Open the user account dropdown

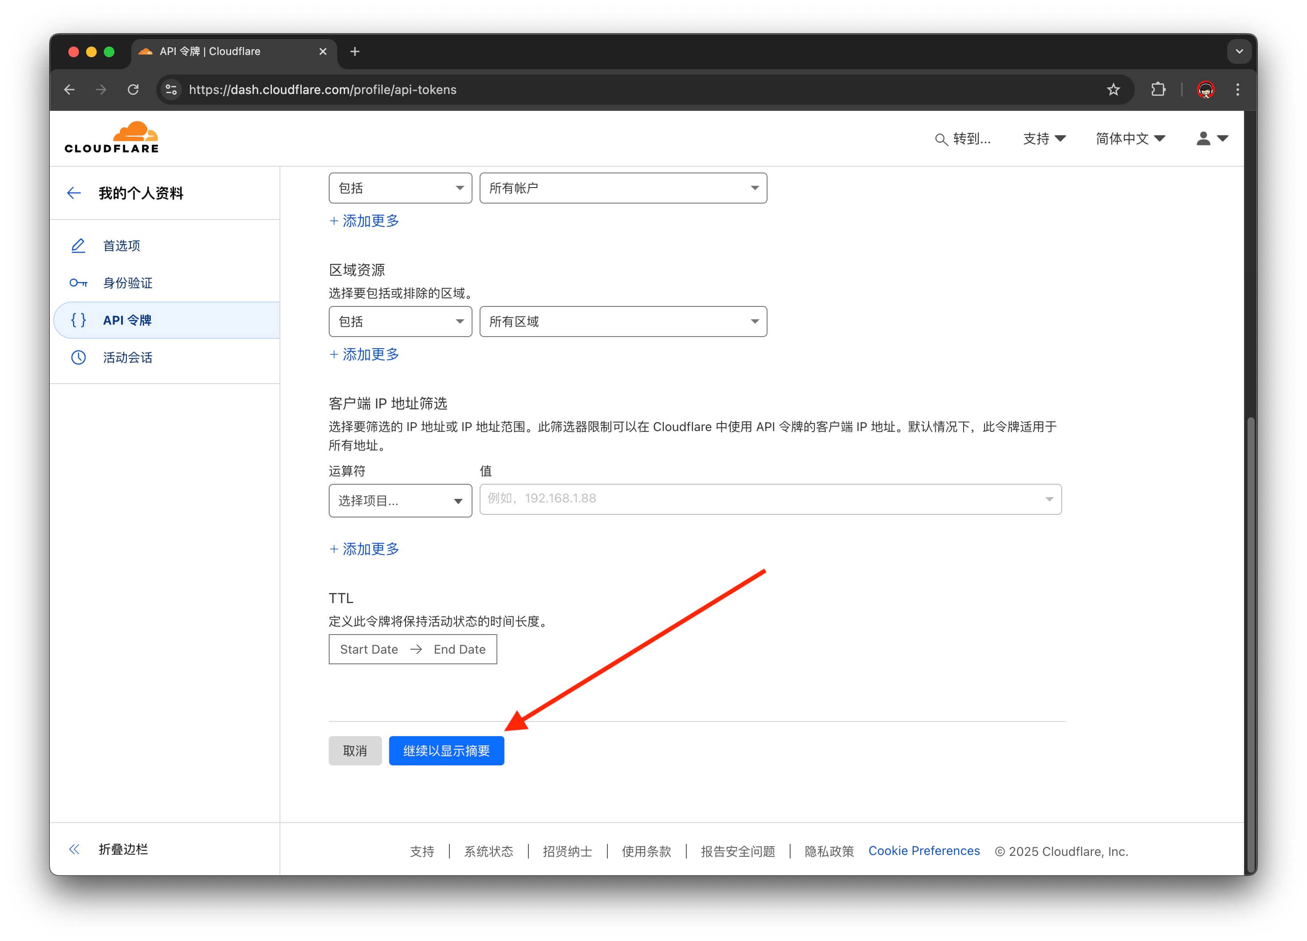[1212, 139]
